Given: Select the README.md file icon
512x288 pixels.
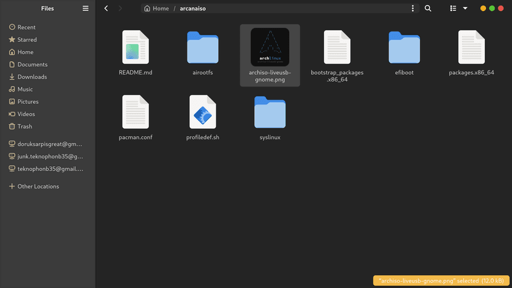Looking at the screenshot, I should click(x=135, y=47).
